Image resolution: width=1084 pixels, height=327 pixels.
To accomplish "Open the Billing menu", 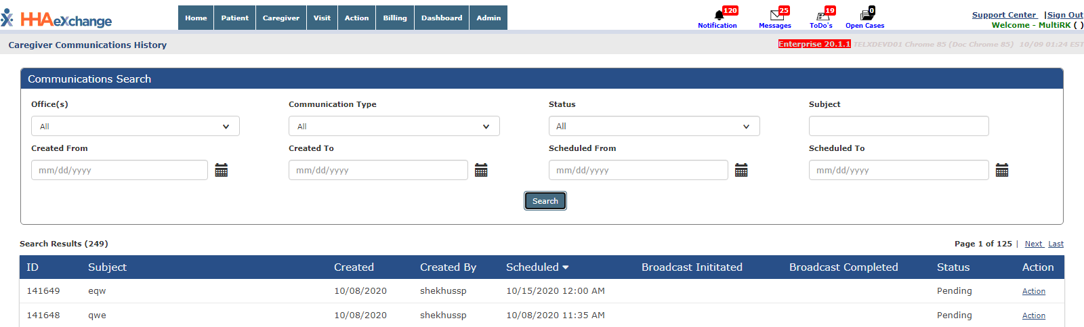I will (395, 18).
